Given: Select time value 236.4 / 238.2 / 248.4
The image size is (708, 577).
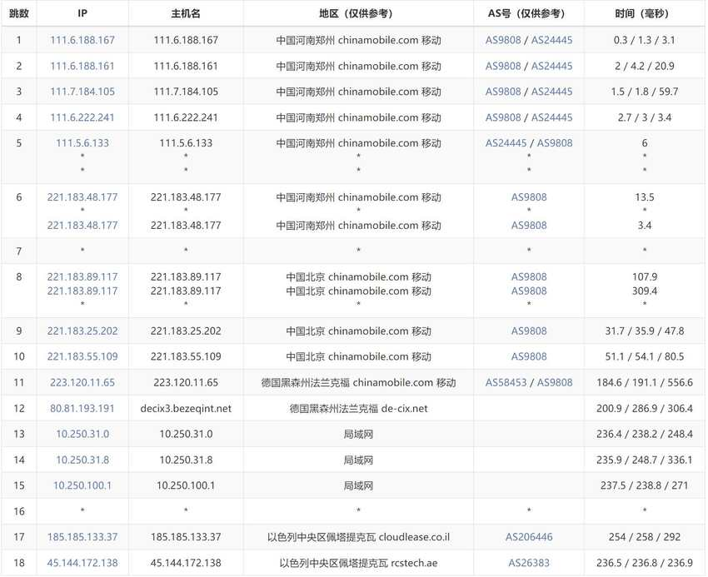Looking at the screenshot, I should (x=645, y=435).
